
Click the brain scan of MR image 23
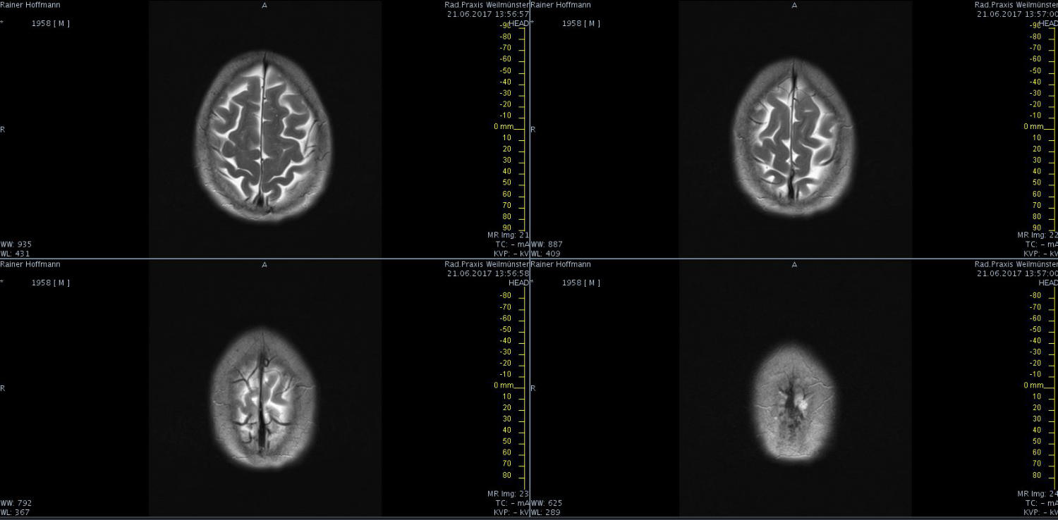point(263,399)
